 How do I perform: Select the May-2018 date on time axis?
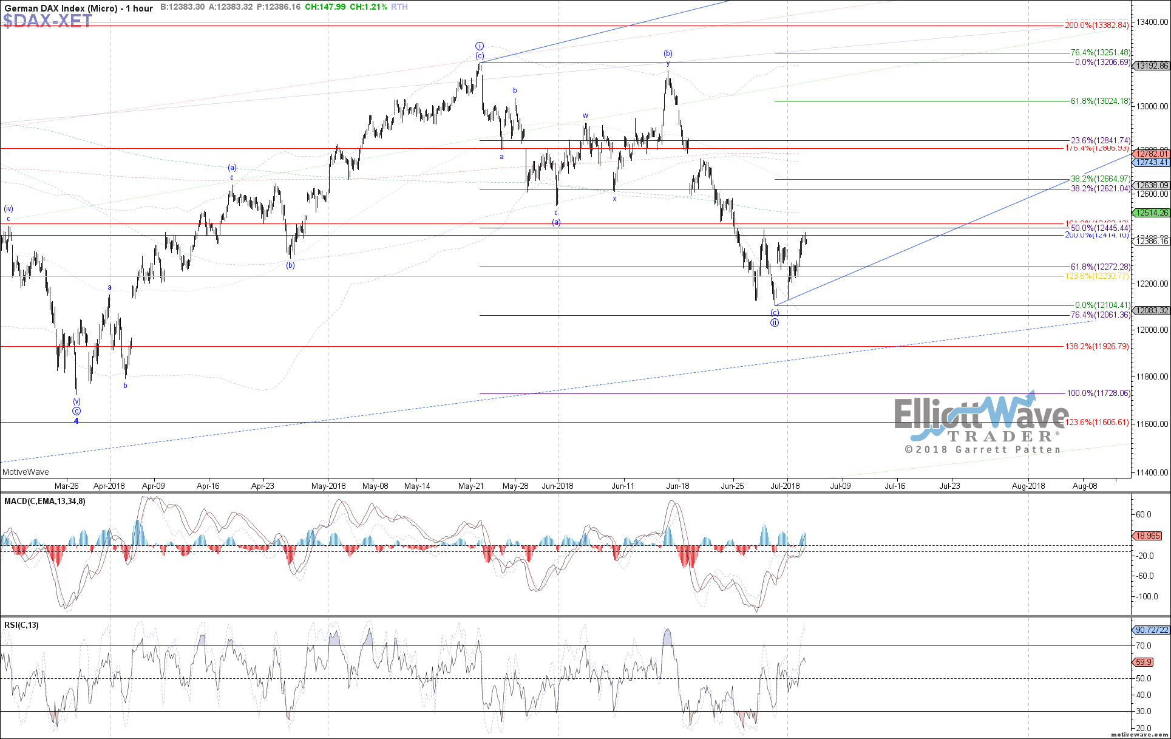(328, 486)
